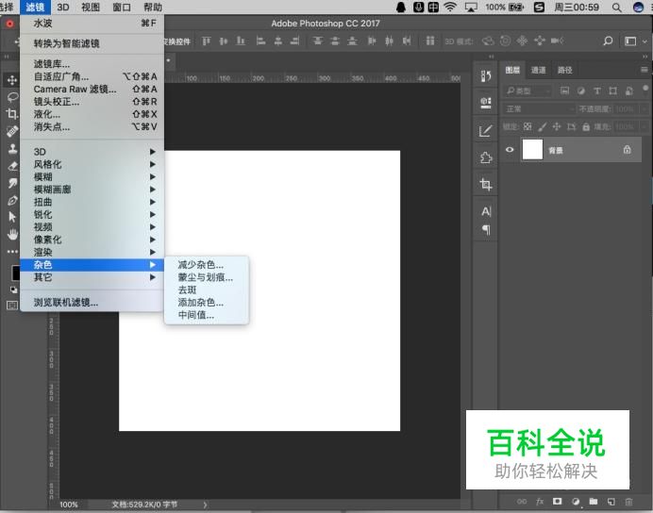This screenshot has width=653, height=513.
Task: Expand the 锐化 submenu
Action: coord(92,214)
